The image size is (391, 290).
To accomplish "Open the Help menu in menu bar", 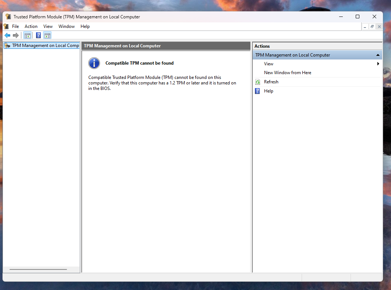I will click(x=85, y=26).
